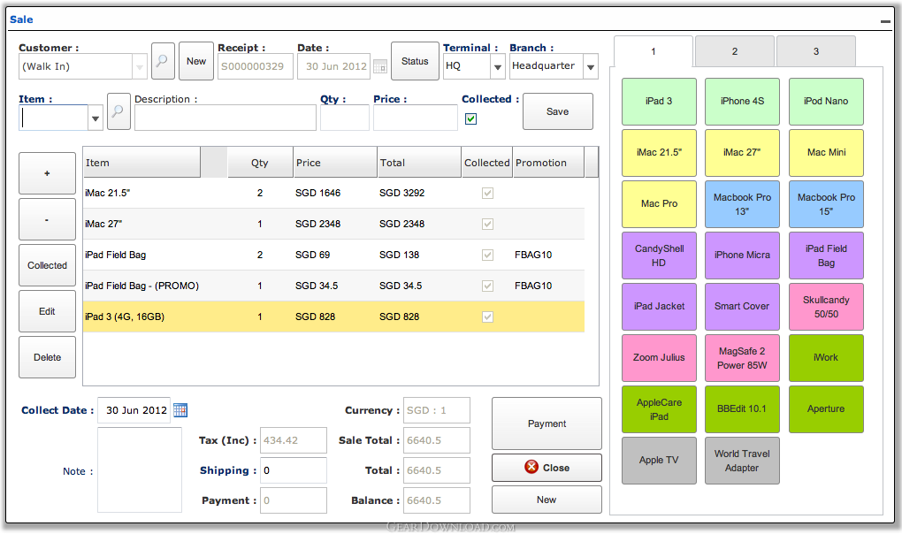The image size is (902, 534).
Task: Add Macbook Pro 13" product tile
Action: [742, 204]
